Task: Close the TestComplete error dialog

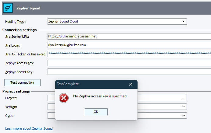Action: click(131, 84)
